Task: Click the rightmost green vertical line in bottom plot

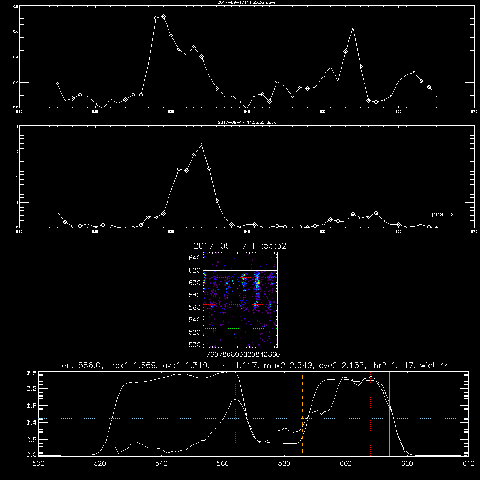Action: 389,414
